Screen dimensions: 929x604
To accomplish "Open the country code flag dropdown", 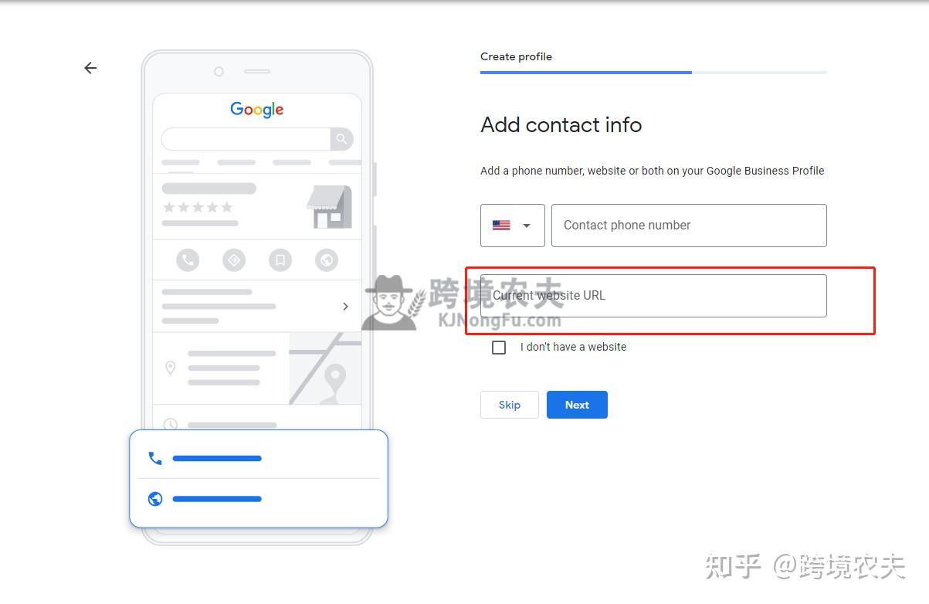I will pyautogui.click(x=513, y=226).
